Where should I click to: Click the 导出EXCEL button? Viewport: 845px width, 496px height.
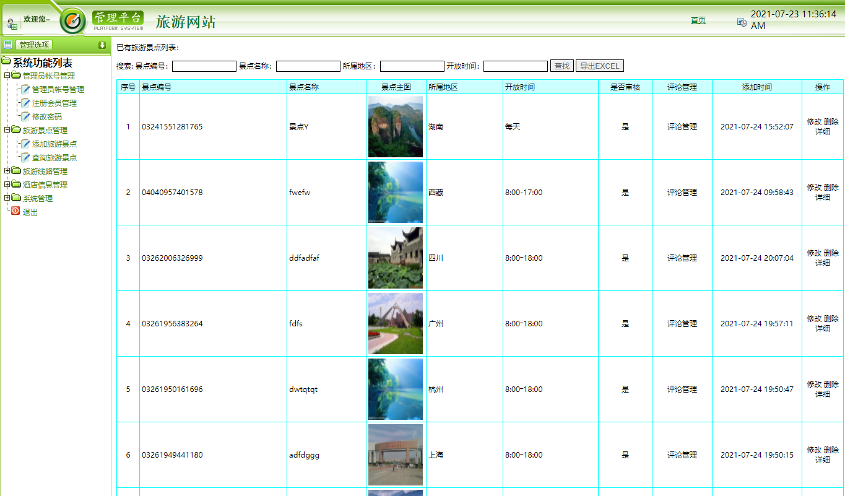point(600,65)
